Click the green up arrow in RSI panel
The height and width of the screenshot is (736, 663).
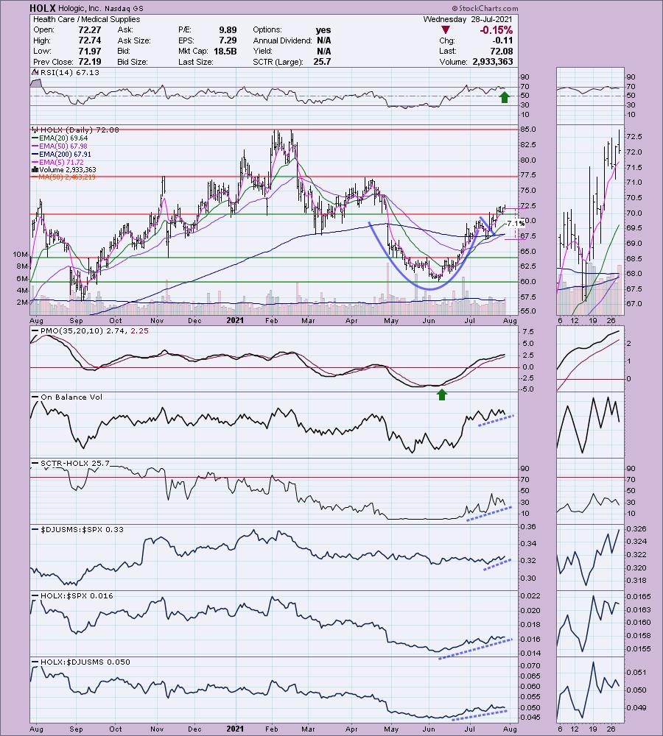pyautogui.click(x=505, y=97)
